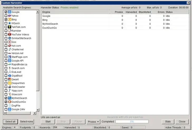This screenshot has height=130, width=192.
Task: Sort by the Blacklisted column header
Action: pyautogui.click(x=145, y=12)
